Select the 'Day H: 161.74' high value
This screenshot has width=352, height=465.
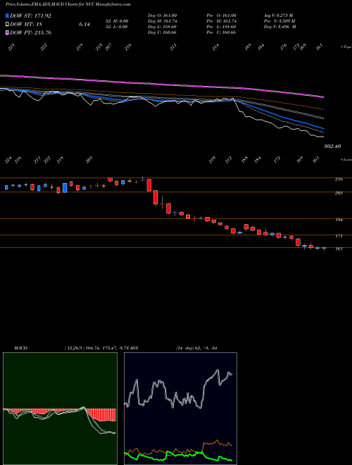click(162, 21)
